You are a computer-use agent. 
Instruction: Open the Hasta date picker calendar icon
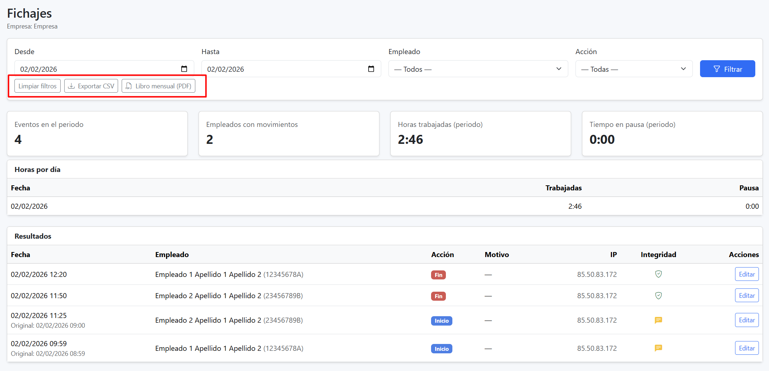(x=371, y=69)
